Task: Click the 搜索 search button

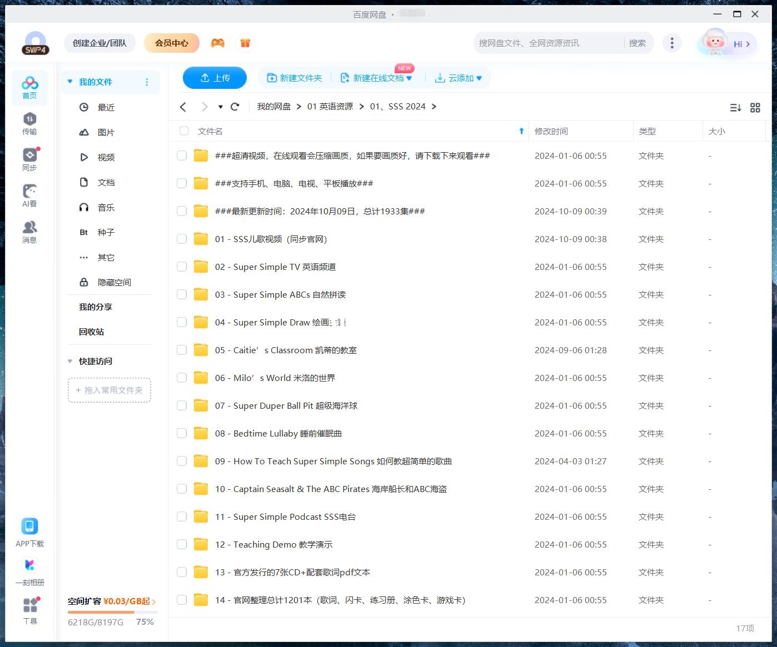Action: (x=637, y=43)
